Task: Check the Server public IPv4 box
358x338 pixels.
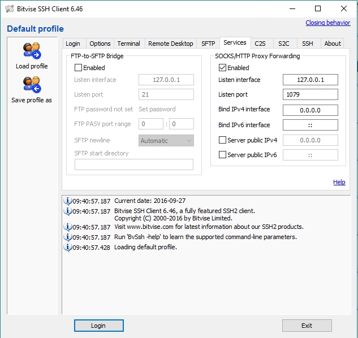Action: [222, 140]
